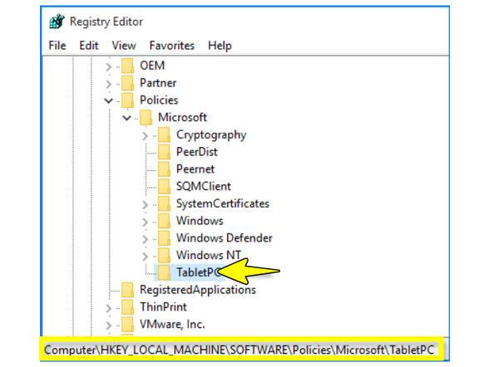Select the Cryptography key label
499x367 pixels.
pos(211,135)
